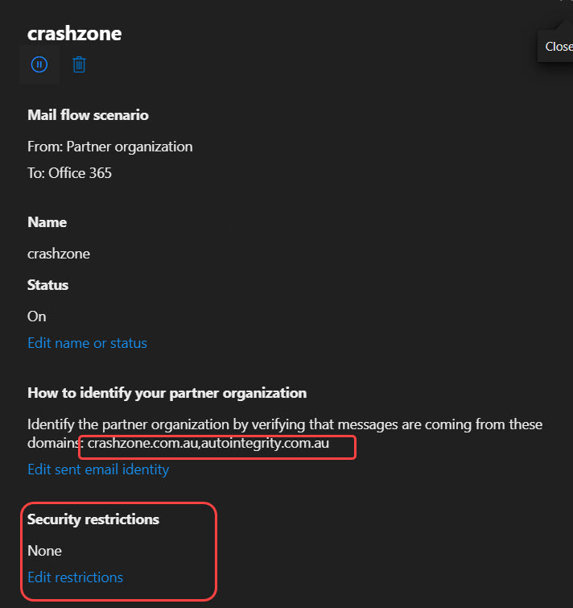Select To: Office 365 text

point(69,173)
